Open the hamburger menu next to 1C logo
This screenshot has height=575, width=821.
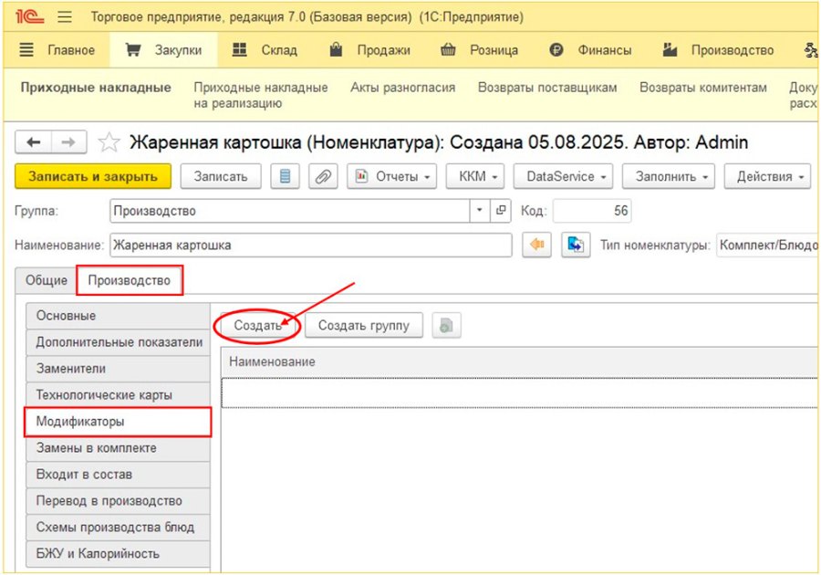[65, 16]
